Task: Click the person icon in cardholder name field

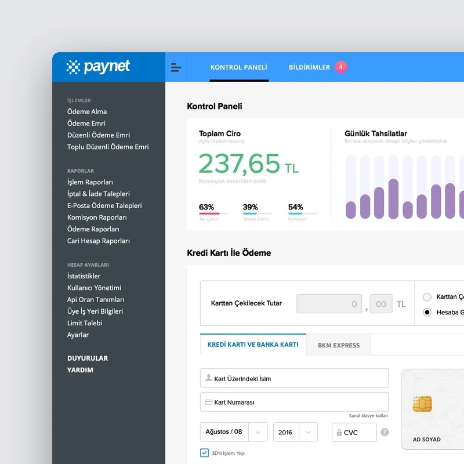Action: click(208, 378)
